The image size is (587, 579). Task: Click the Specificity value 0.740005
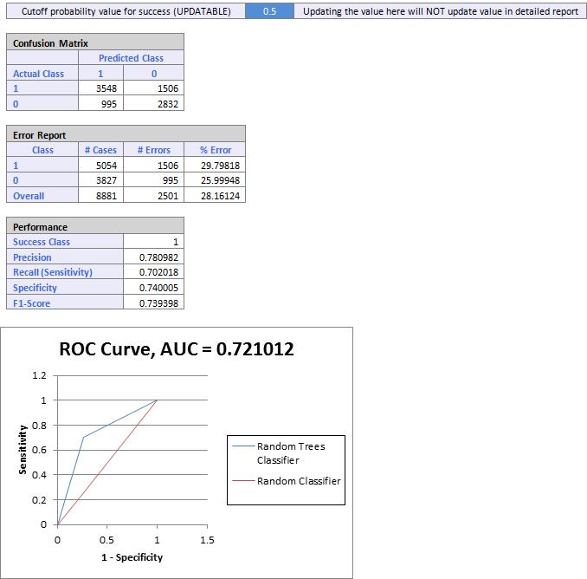pos(154,288)
